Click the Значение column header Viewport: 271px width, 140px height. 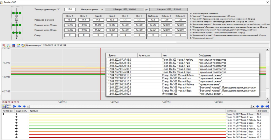[x=262, y=111]
